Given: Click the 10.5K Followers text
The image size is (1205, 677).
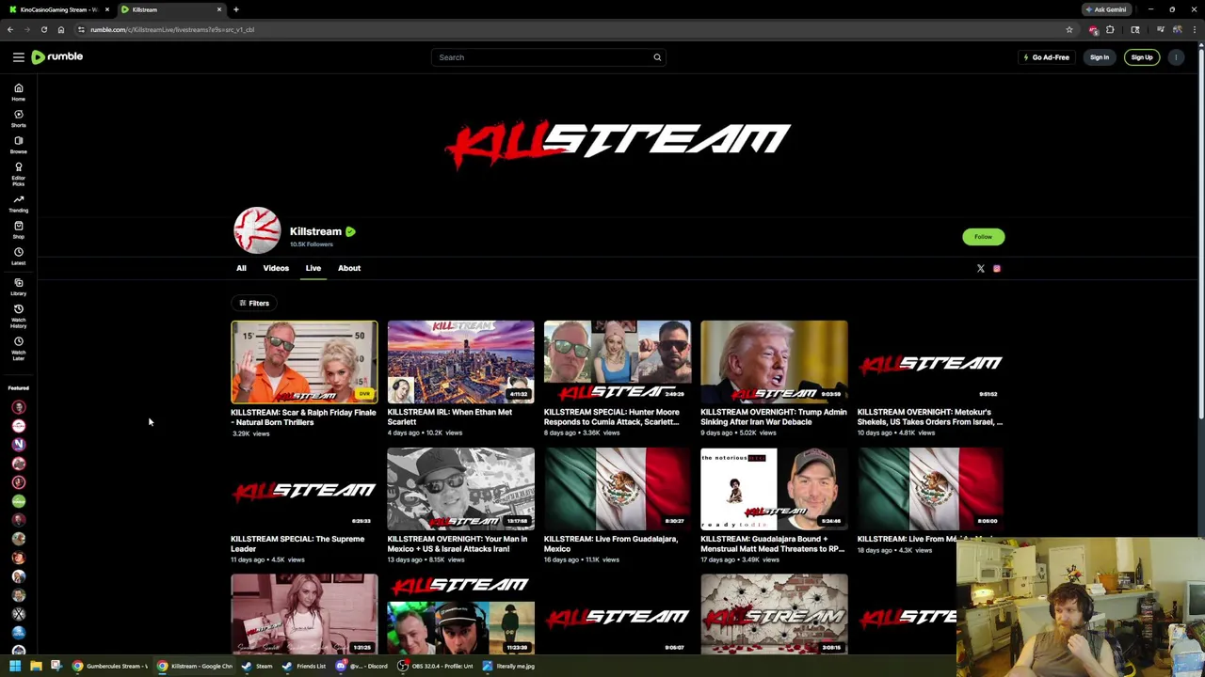Looking at the screenshot, I should [x=311, y=244].
